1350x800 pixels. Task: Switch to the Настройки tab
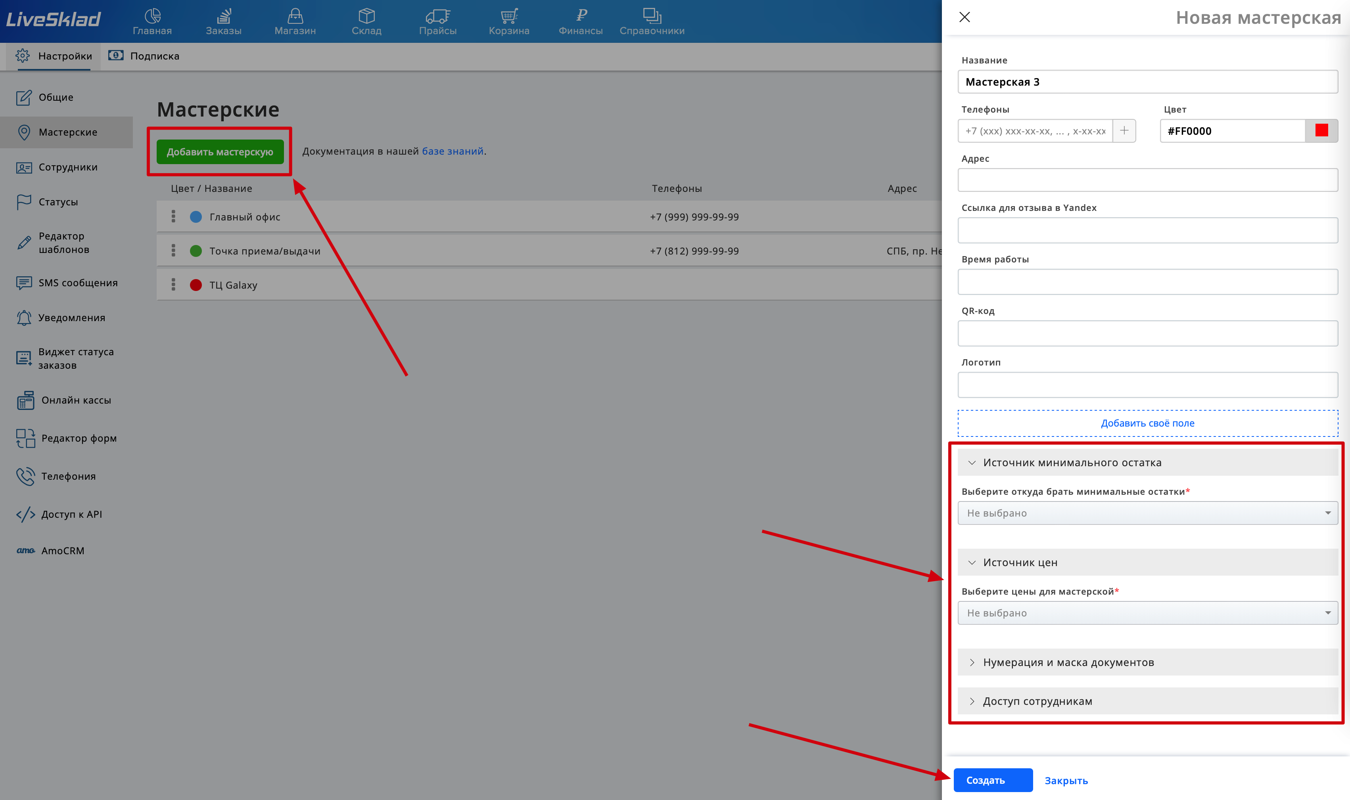54,56
